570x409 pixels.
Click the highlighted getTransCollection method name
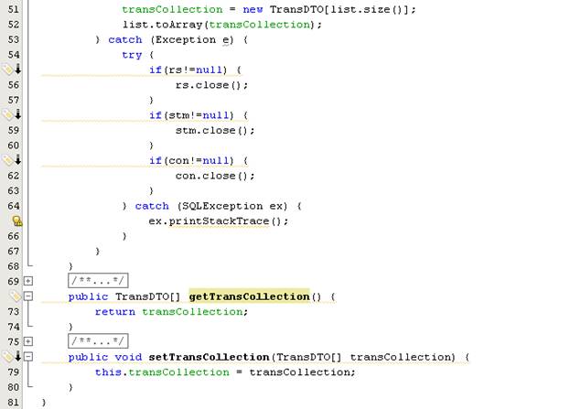pyautogui.click(x=250, y=296)
